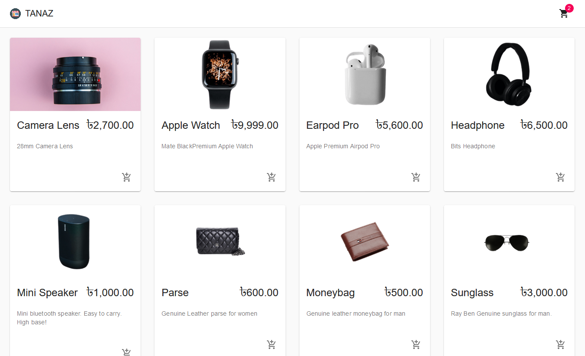The height and width of the screenshot is (356, 585).
Task: Click the quilted Parse product image
Action: click(x=220, y=242)
